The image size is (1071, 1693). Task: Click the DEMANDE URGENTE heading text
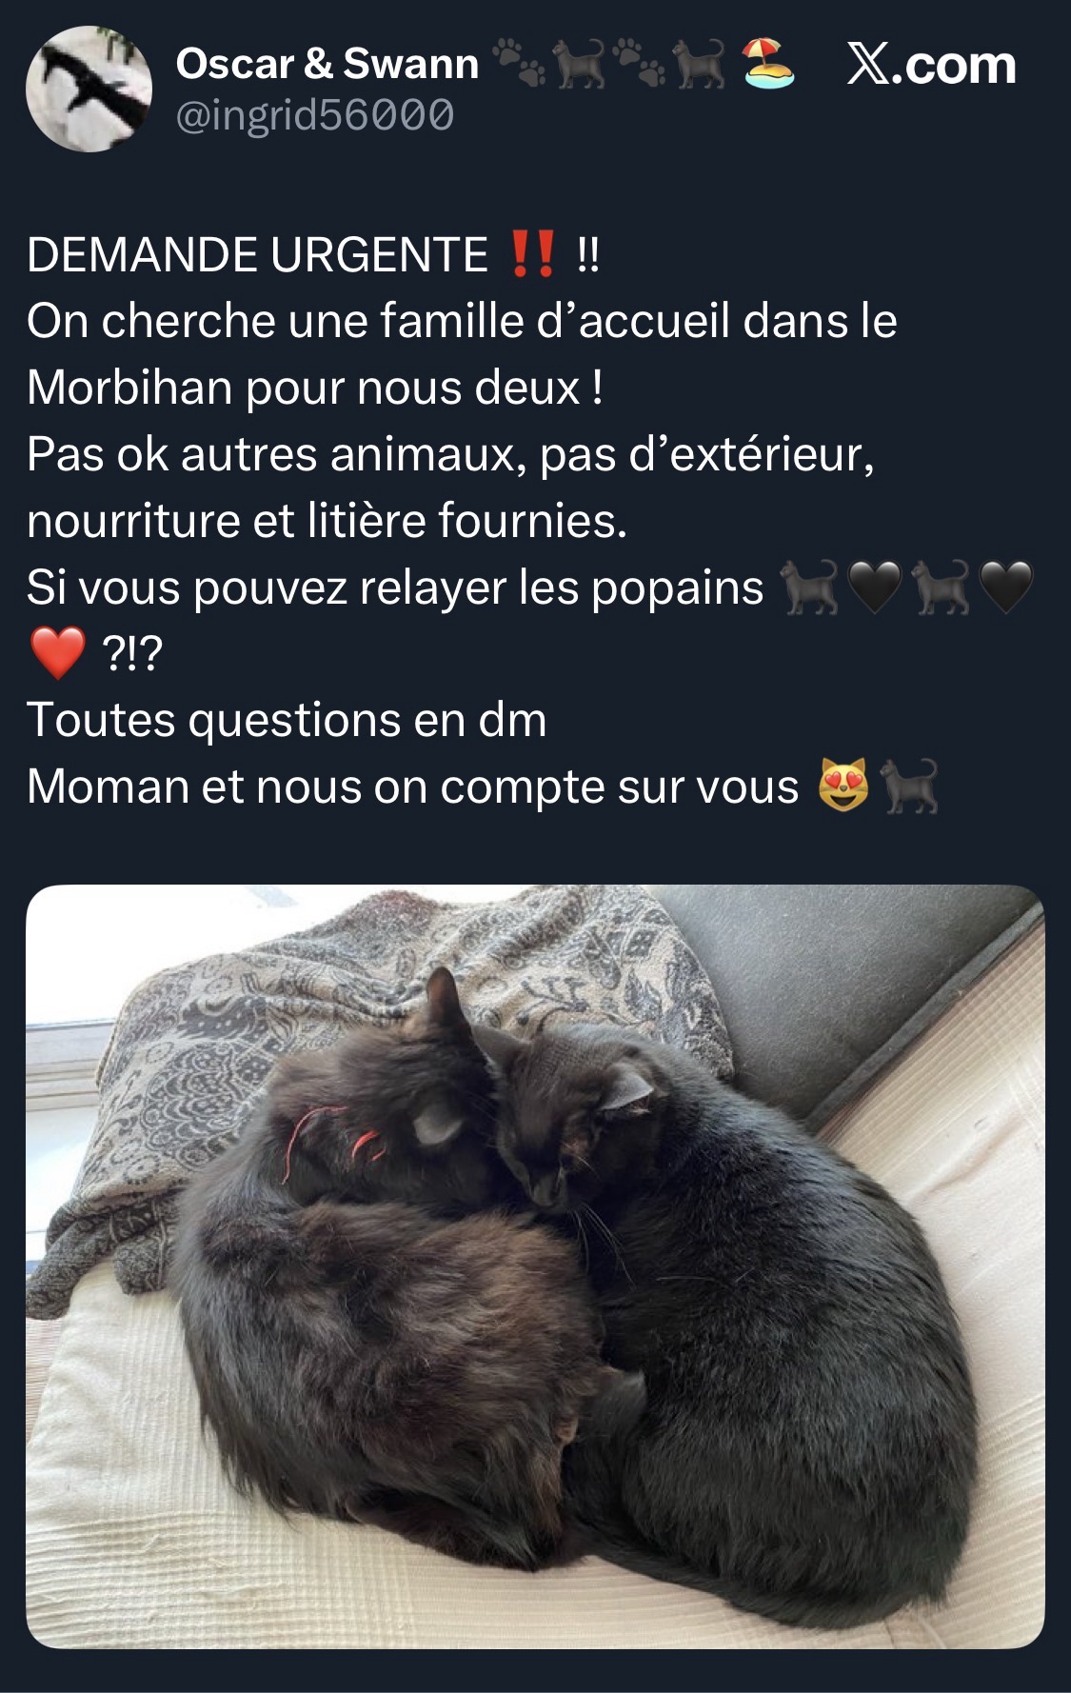pyautogui.click(x=257, y=254)
